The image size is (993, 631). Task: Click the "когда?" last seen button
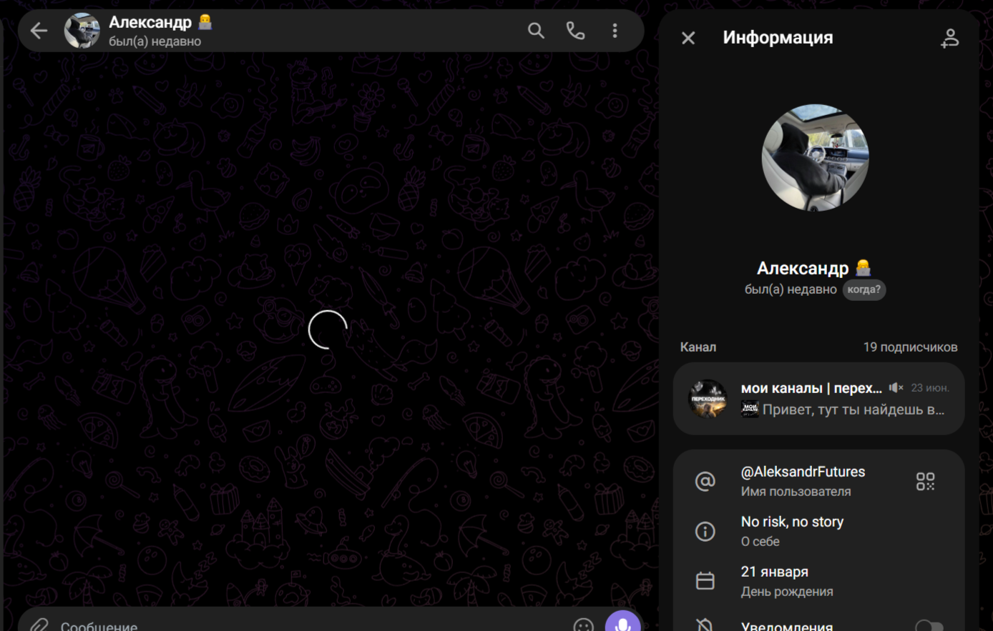click(x=864, y=289)
